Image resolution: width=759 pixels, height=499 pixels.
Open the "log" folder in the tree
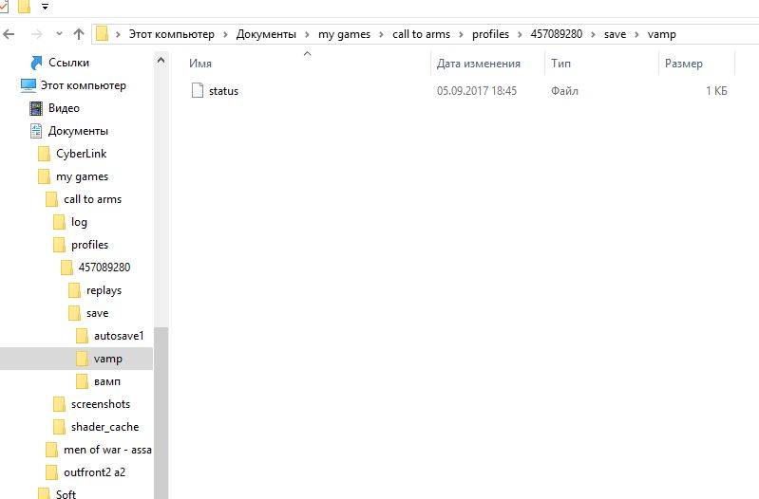coord(80,222)
